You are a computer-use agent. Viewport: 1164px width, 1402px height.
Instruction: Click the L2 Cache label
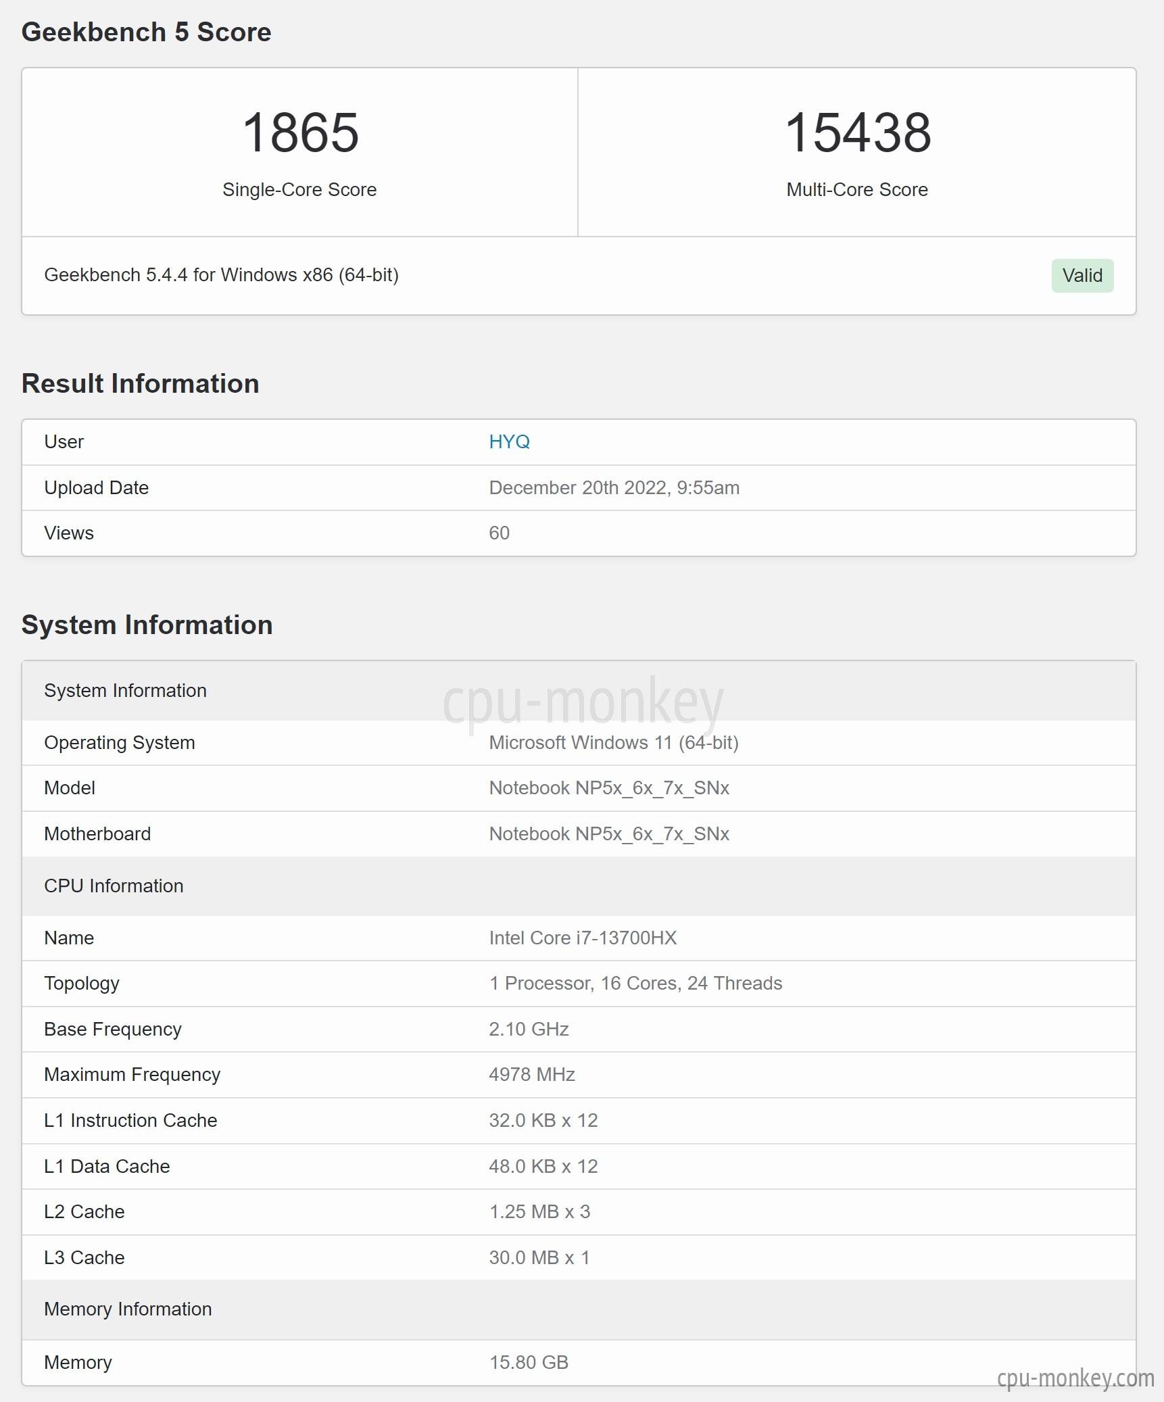click(84, 1211)
